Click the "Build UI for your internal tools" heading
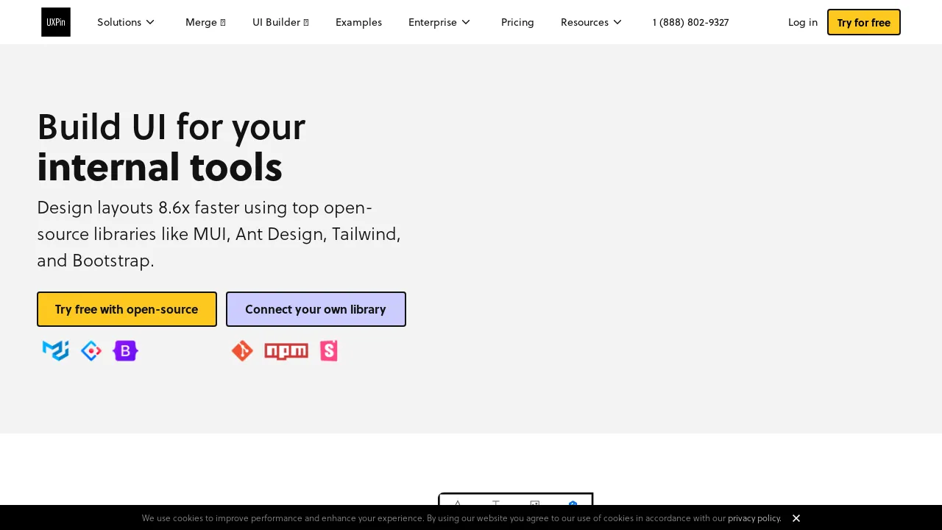Image resolution: width=942 pixels, height=530 pixels. [x=171, y=146]
